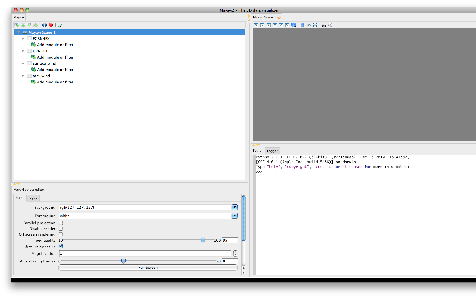This screenshot has height=297, width=476.
Task: Click the Full Screen button
Action: [148, 267]
